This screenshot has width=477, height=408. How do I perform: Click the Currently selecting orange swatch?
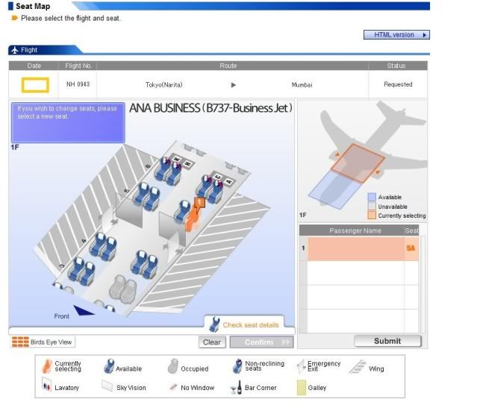[372, 216]
